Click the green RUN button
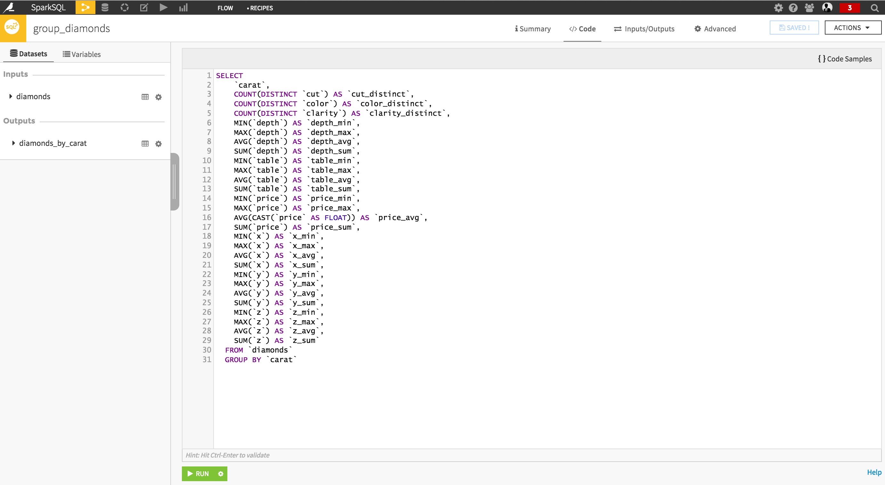Viewport: 885px width, 485px height. [198, 474]
